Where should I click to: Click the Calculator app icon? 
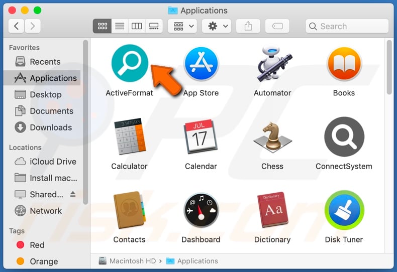point(130,137)
